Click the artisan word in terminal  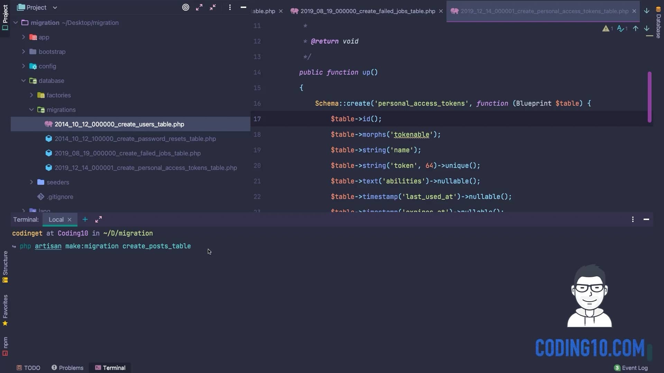point(48,246)
